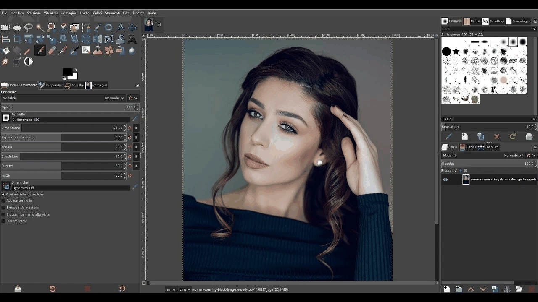
Task: Enable Incrementale checkbox
Action: tap(3, 221)
